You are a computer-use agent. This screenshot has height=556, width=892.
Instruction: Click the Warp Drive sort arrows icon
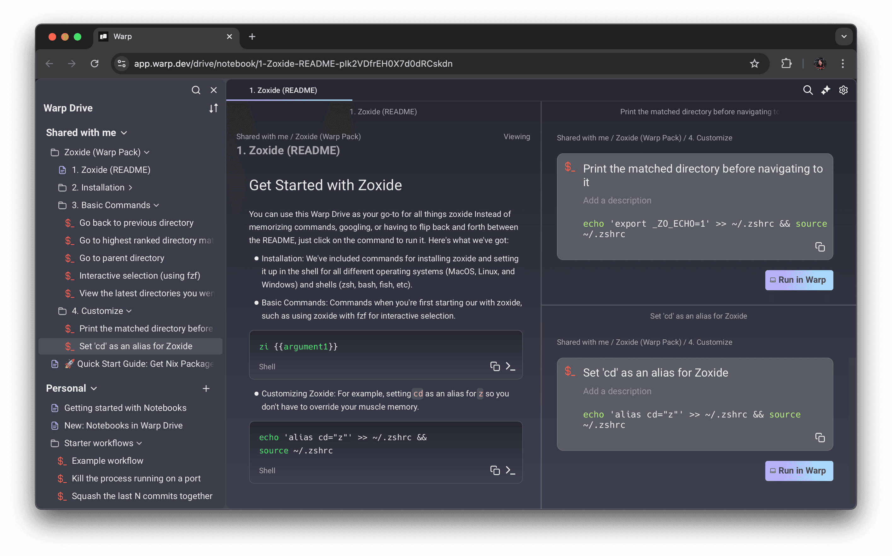point(213,108)
